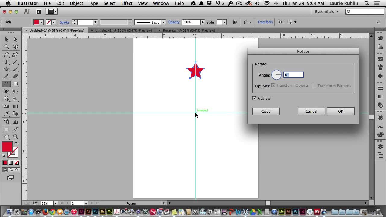This screenshot has width=386, height=217.
Task: Toggle the Preview checkbox
Action: (254, 98)
